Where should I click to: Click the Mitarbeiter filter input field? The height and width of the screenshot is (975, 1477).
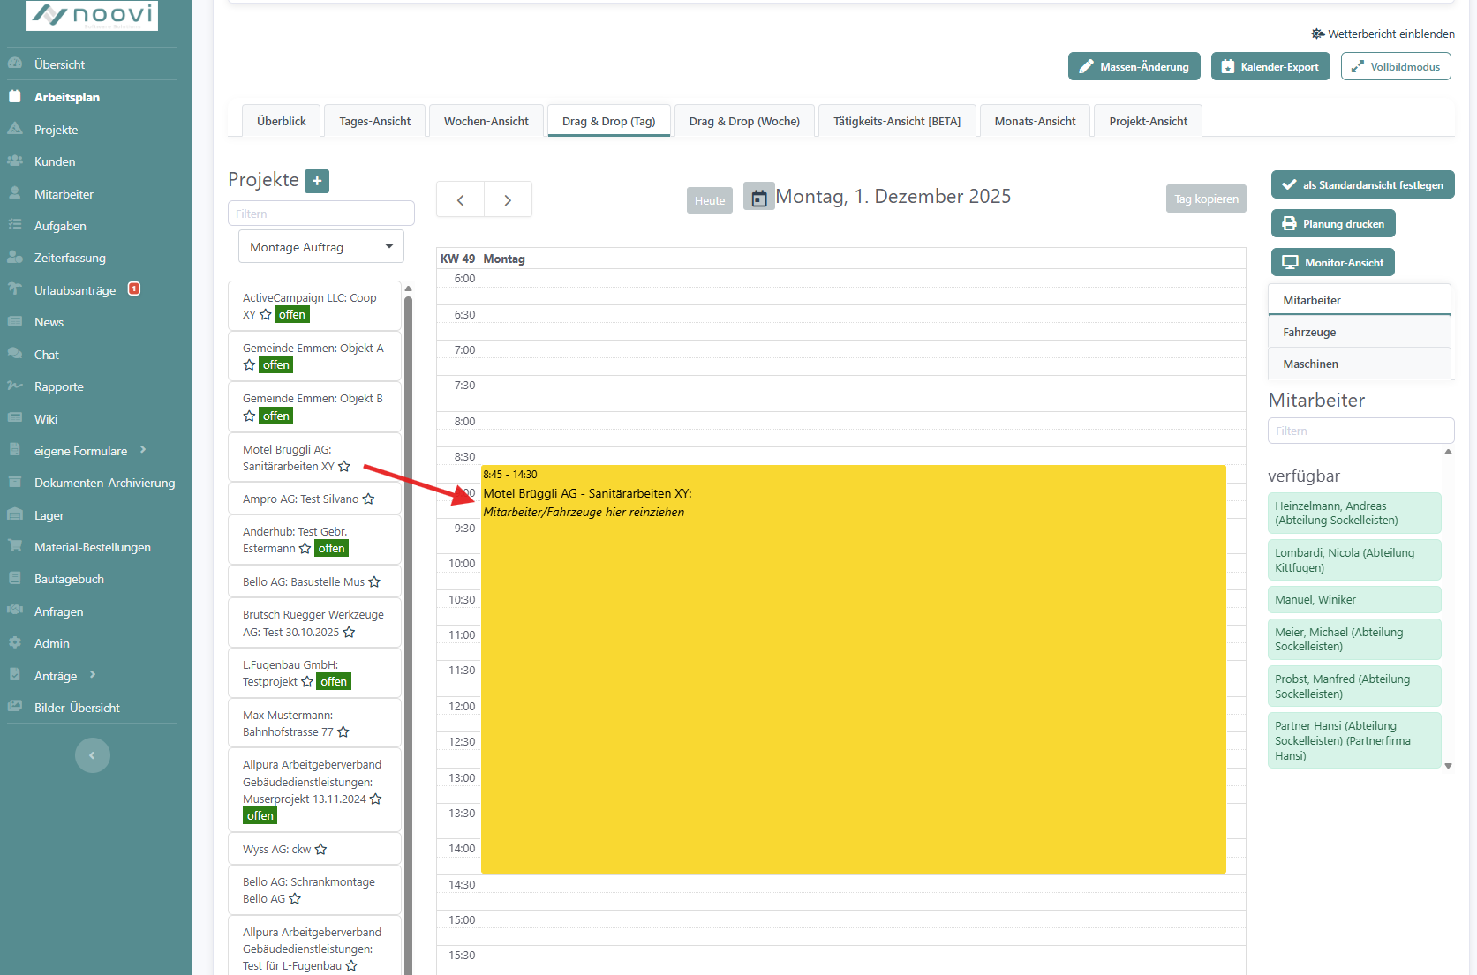click(x=1361, y=431)
